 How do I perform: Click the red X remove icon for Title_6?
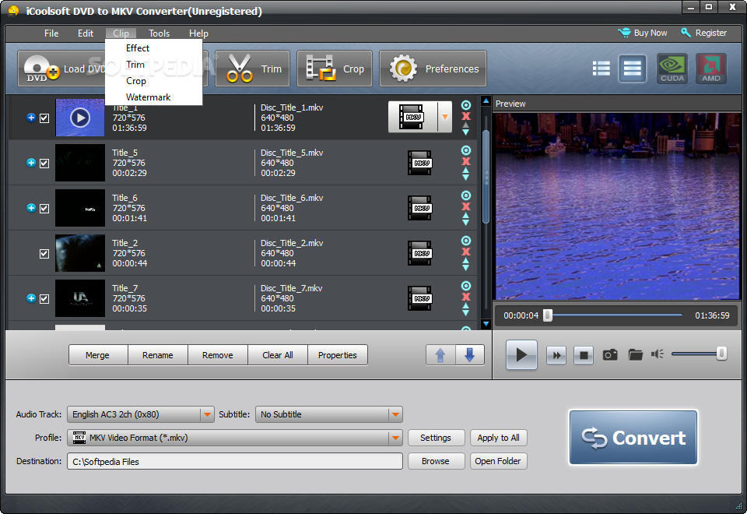(x=466, y=206)
